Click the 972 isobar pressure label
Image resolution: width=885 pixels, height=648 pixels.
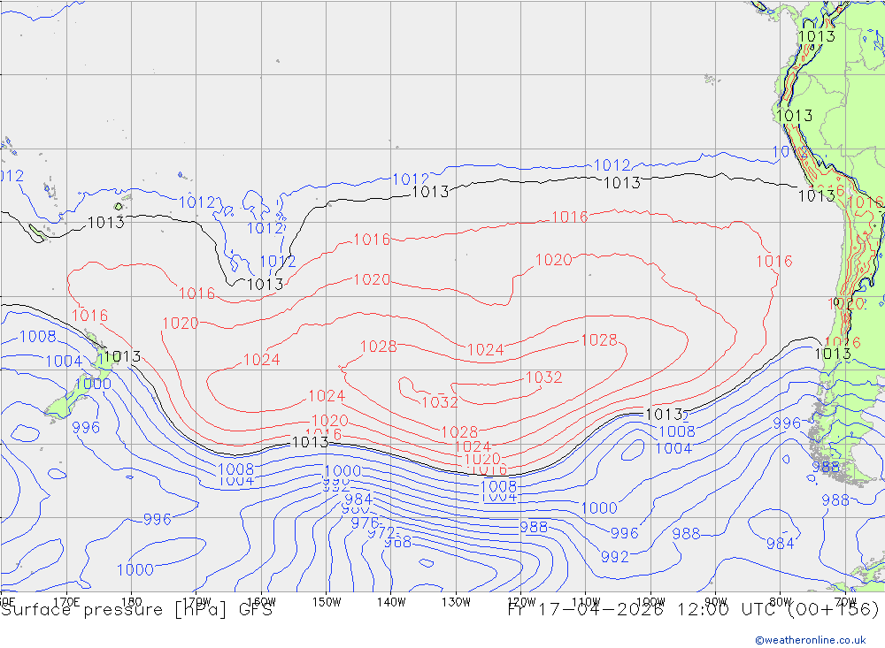click(381, 533)
